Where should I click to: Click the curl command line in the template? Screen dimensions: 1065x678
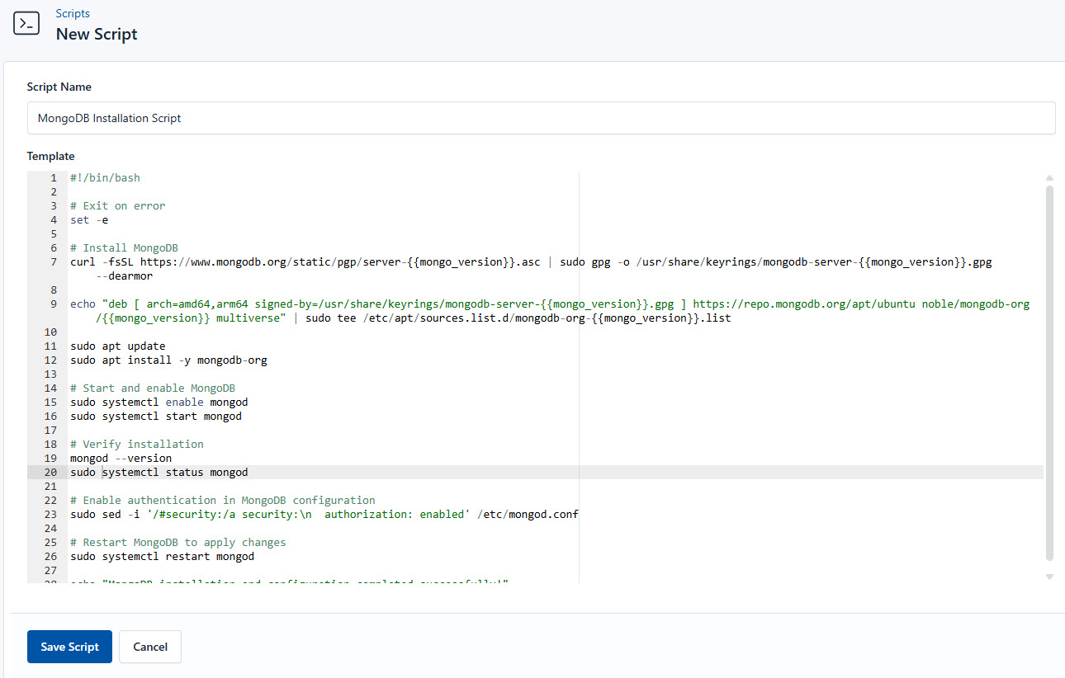pos(330,261)
